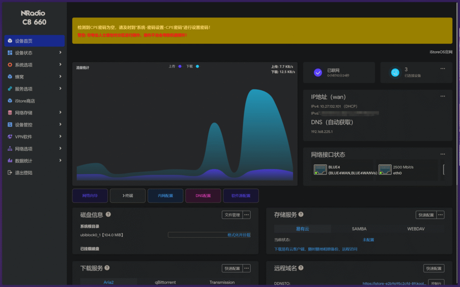Toggle the 下载 series in chart legend
This screenshot has height=287, width=460.
tap(192, 66)
